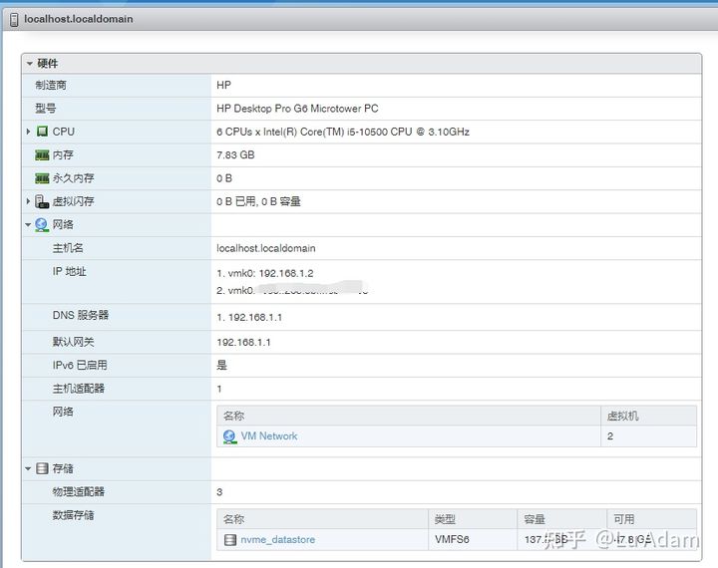Viewport: 718px width, 568px height.
Task: Select the 0 B persistent memory value
Action: 224,178
